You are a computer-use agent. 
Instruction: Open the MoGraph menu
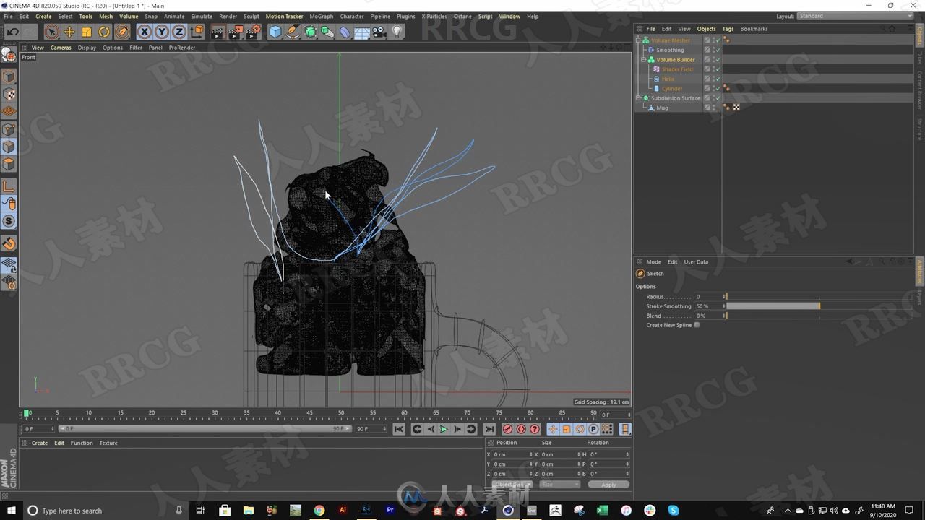point(322,16)
